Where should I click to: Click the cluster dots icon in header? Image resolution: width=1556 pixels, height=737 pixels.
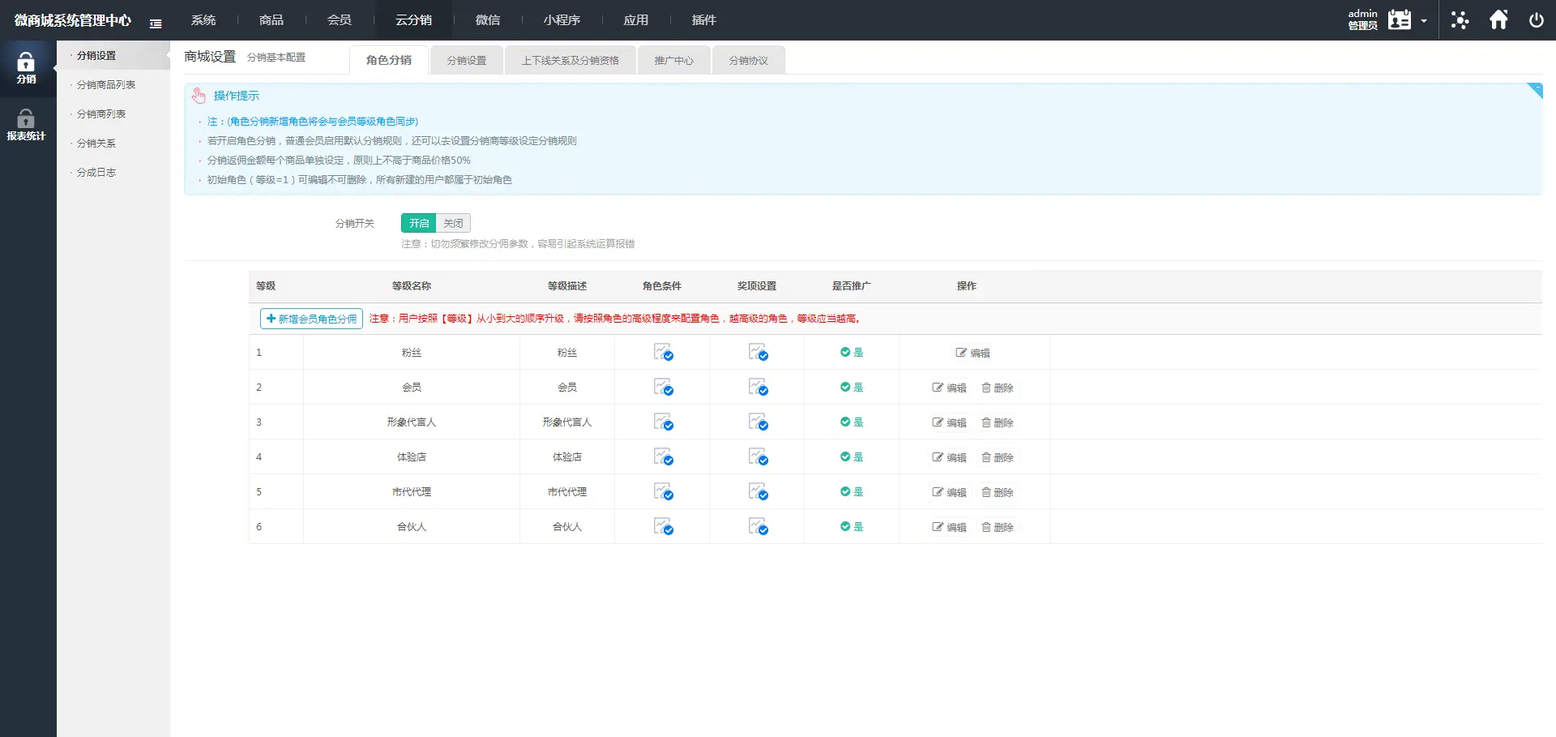(1460, 20)
